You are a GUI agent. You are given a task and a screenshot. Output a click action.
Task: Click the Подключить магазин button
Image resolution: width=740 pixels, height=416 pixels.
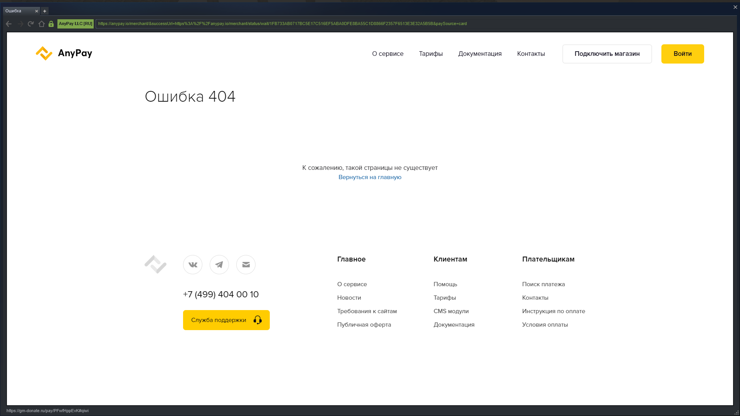tap(607, 54)
